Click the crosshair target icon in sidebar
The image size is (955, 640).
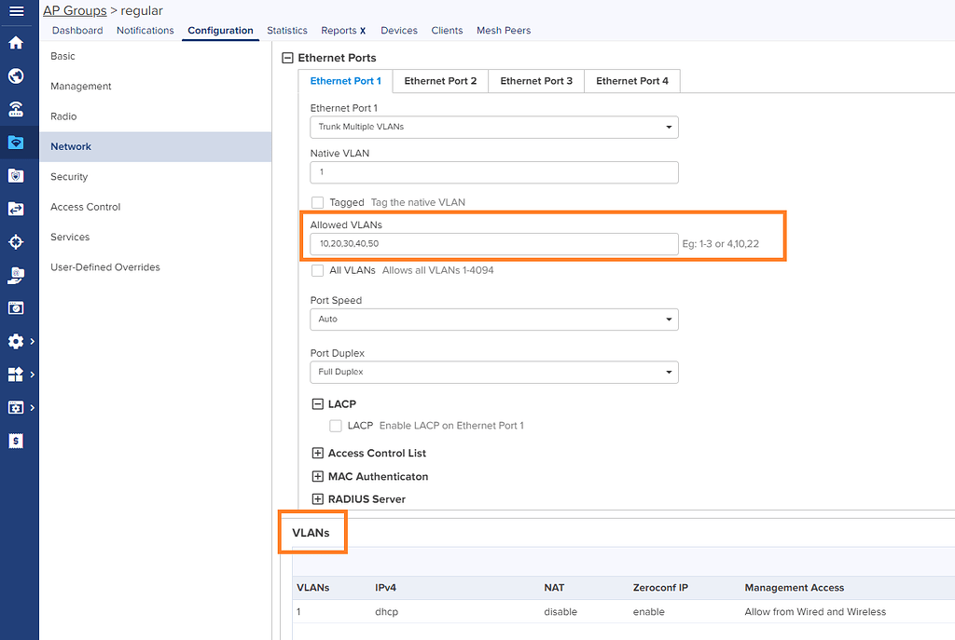coord(16,242)
